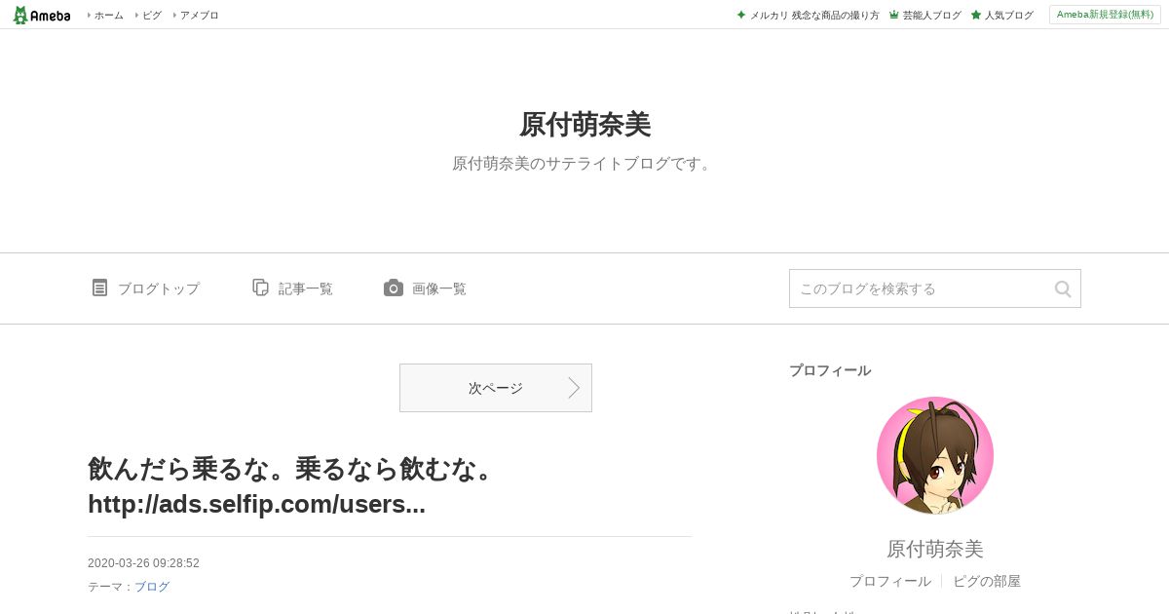Click the magnifier search icon

[x=1063, y=288]
